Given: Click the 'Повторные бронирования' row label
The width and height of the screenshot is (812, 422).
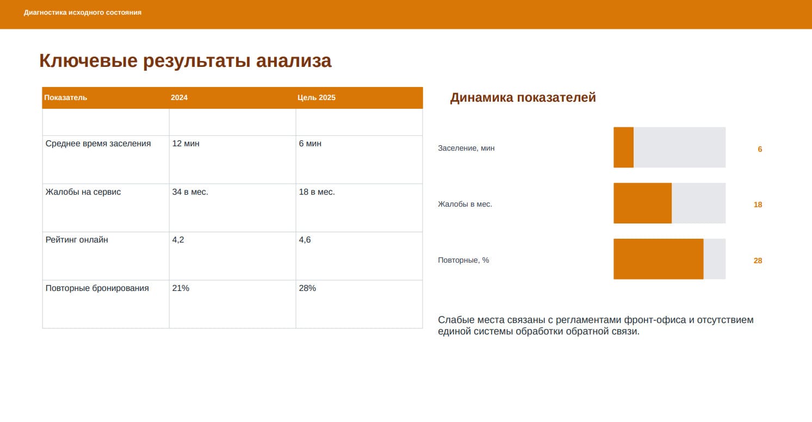Looking at the screenshot, I should pos(97,288).
